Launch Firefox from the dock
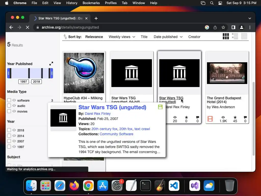This screenshot has width=261, height=196. [74, 186]
